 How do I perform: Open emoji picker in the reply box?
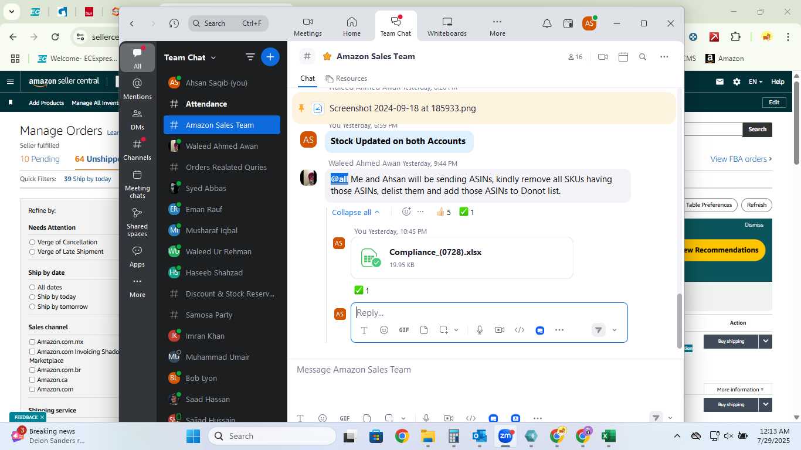tap(384, 330)
